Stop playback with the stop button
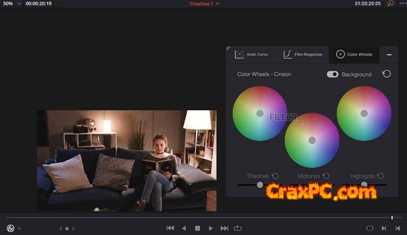The height and width of the screenshot is (235, 407). click(x=197, y=228)
